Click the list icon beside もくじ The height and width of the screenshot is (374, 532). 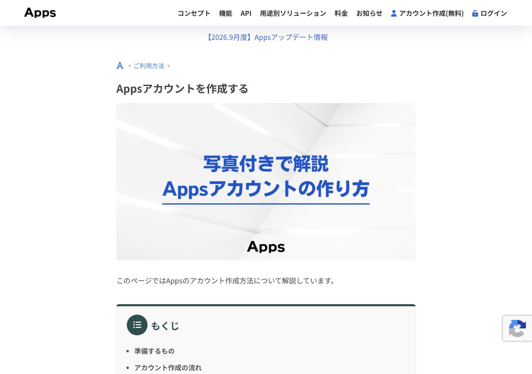click(137, 325)
